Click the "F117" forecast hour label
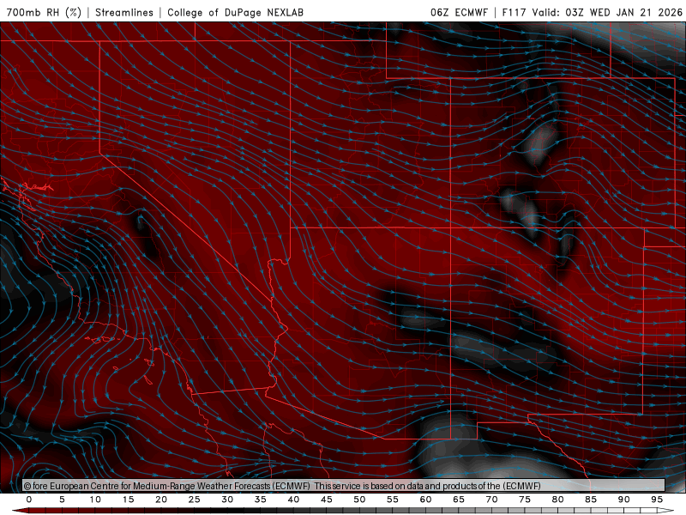 pos(514,12)
